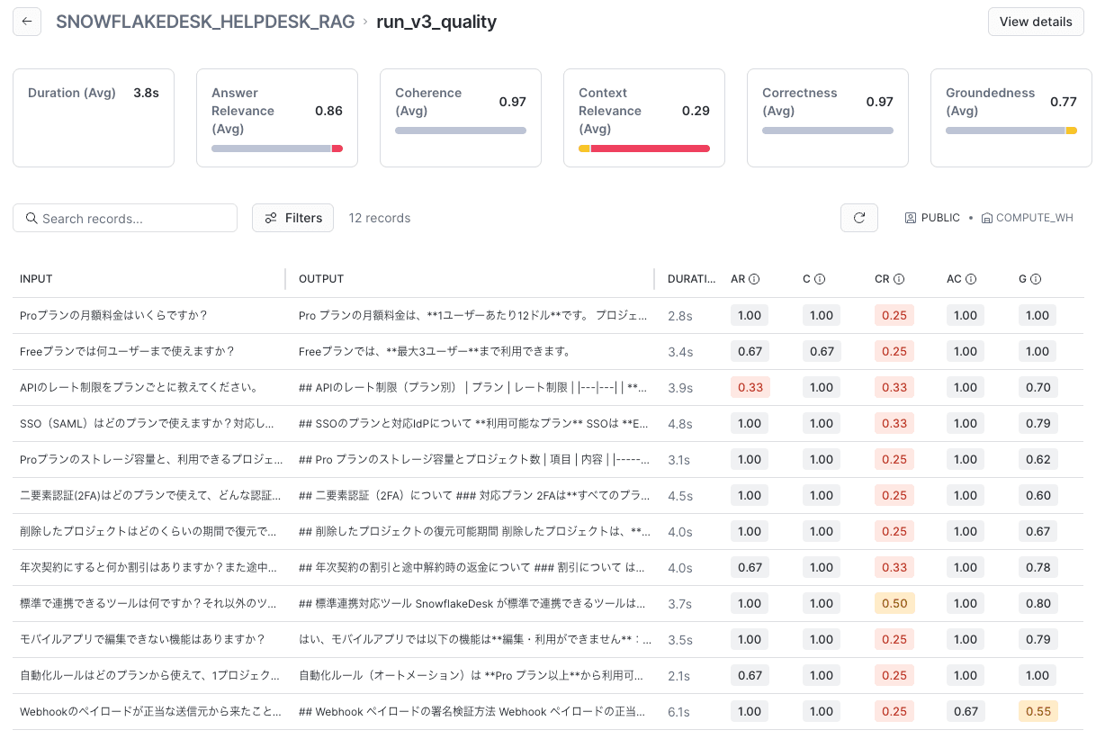The height and width of the screenshot is (739, 1105).
Task: Click the COMPUTE_WH warehouse indicator
Action: (x=1028, y=218)
